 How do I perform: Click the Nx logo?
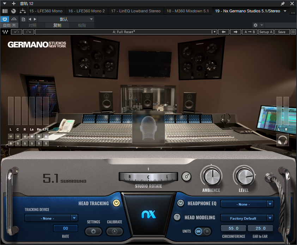[x=149, y=214]
